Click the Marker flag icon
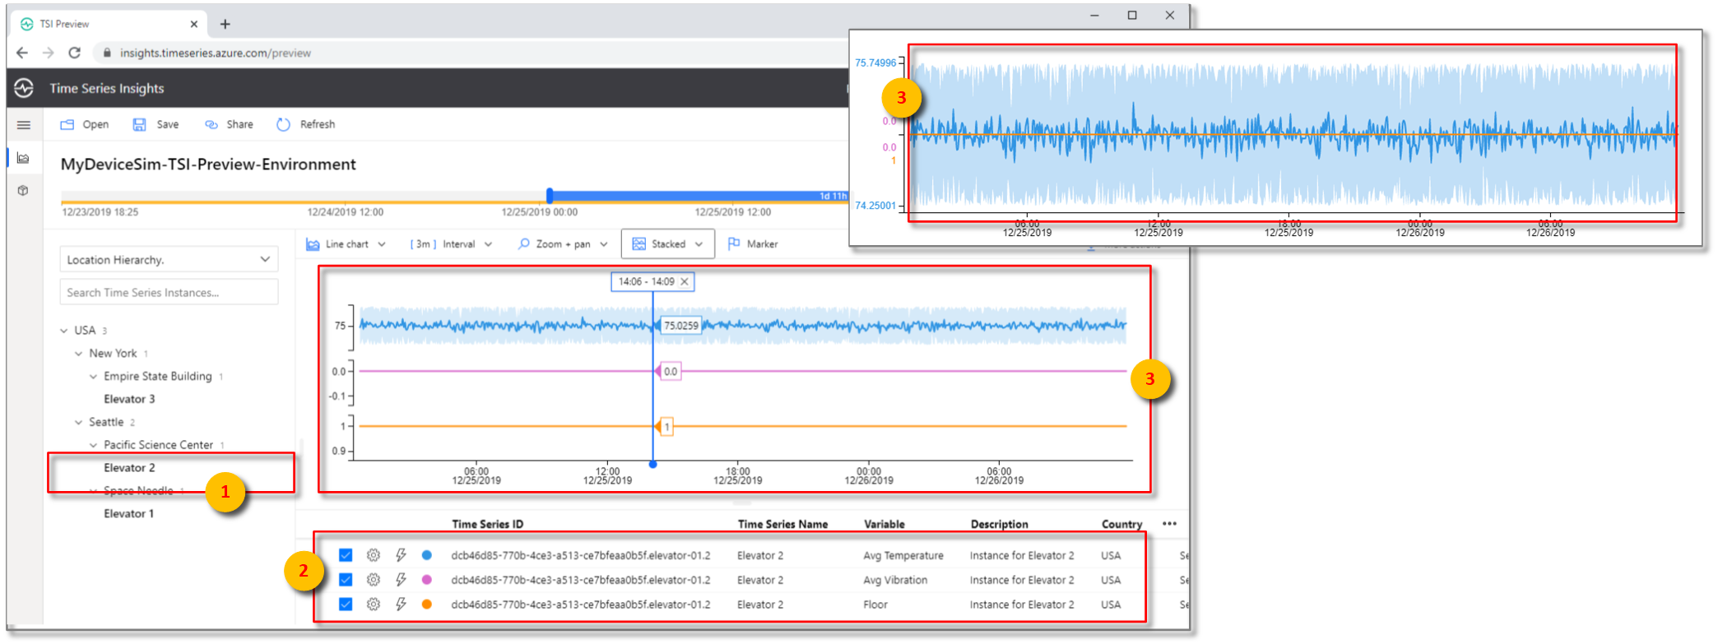This screenshot has height=644, width=1718. (x=734, y=243)
